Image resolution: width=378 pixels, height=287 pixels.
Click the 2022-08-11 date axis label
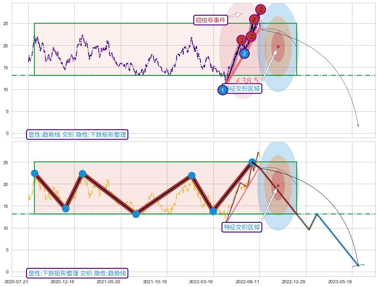click(247, 281)
